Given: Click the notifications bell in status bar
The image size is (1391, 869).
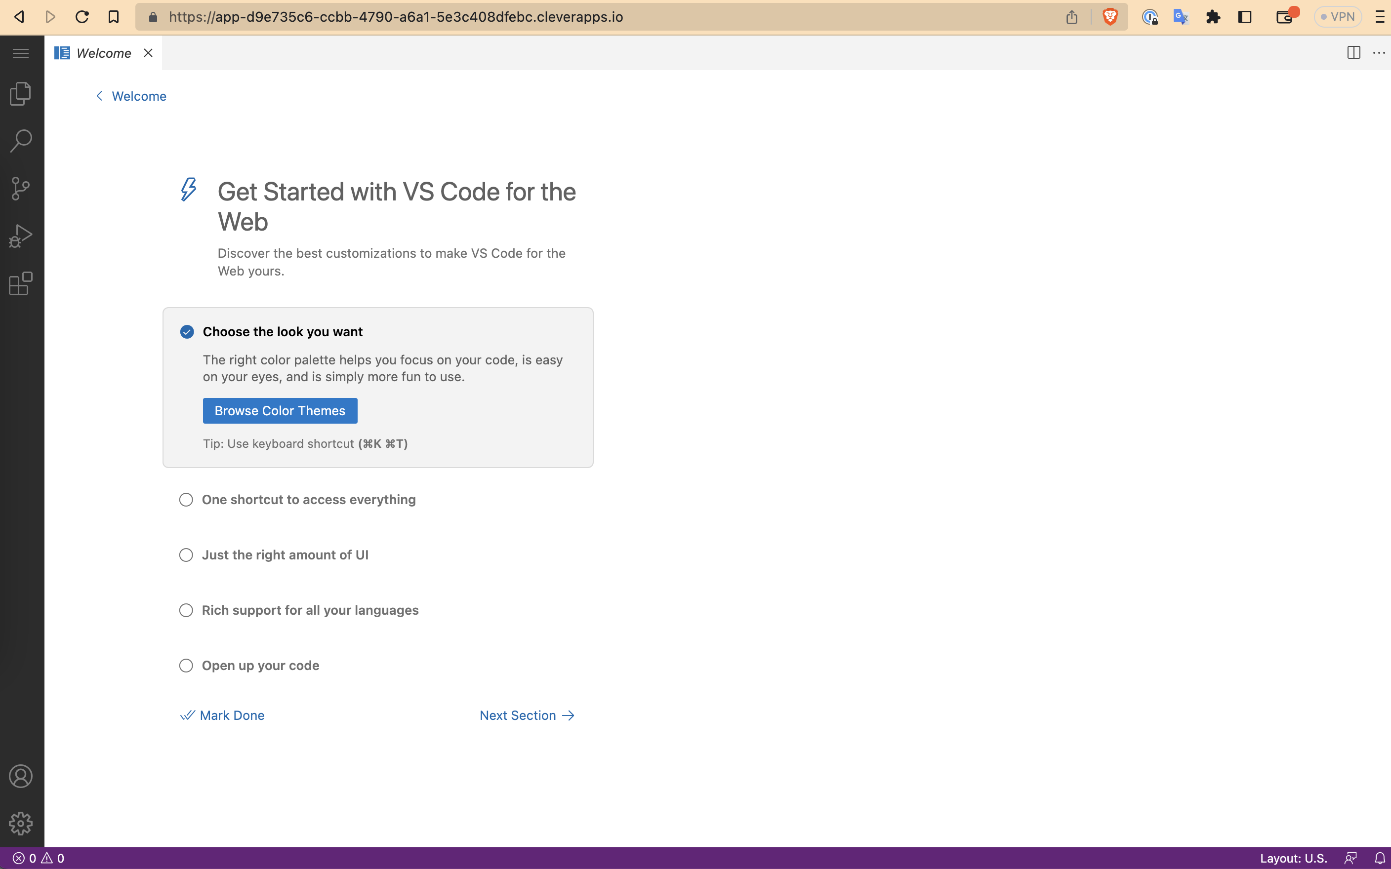Looking at the screenshot, I should click(1380, 858).
